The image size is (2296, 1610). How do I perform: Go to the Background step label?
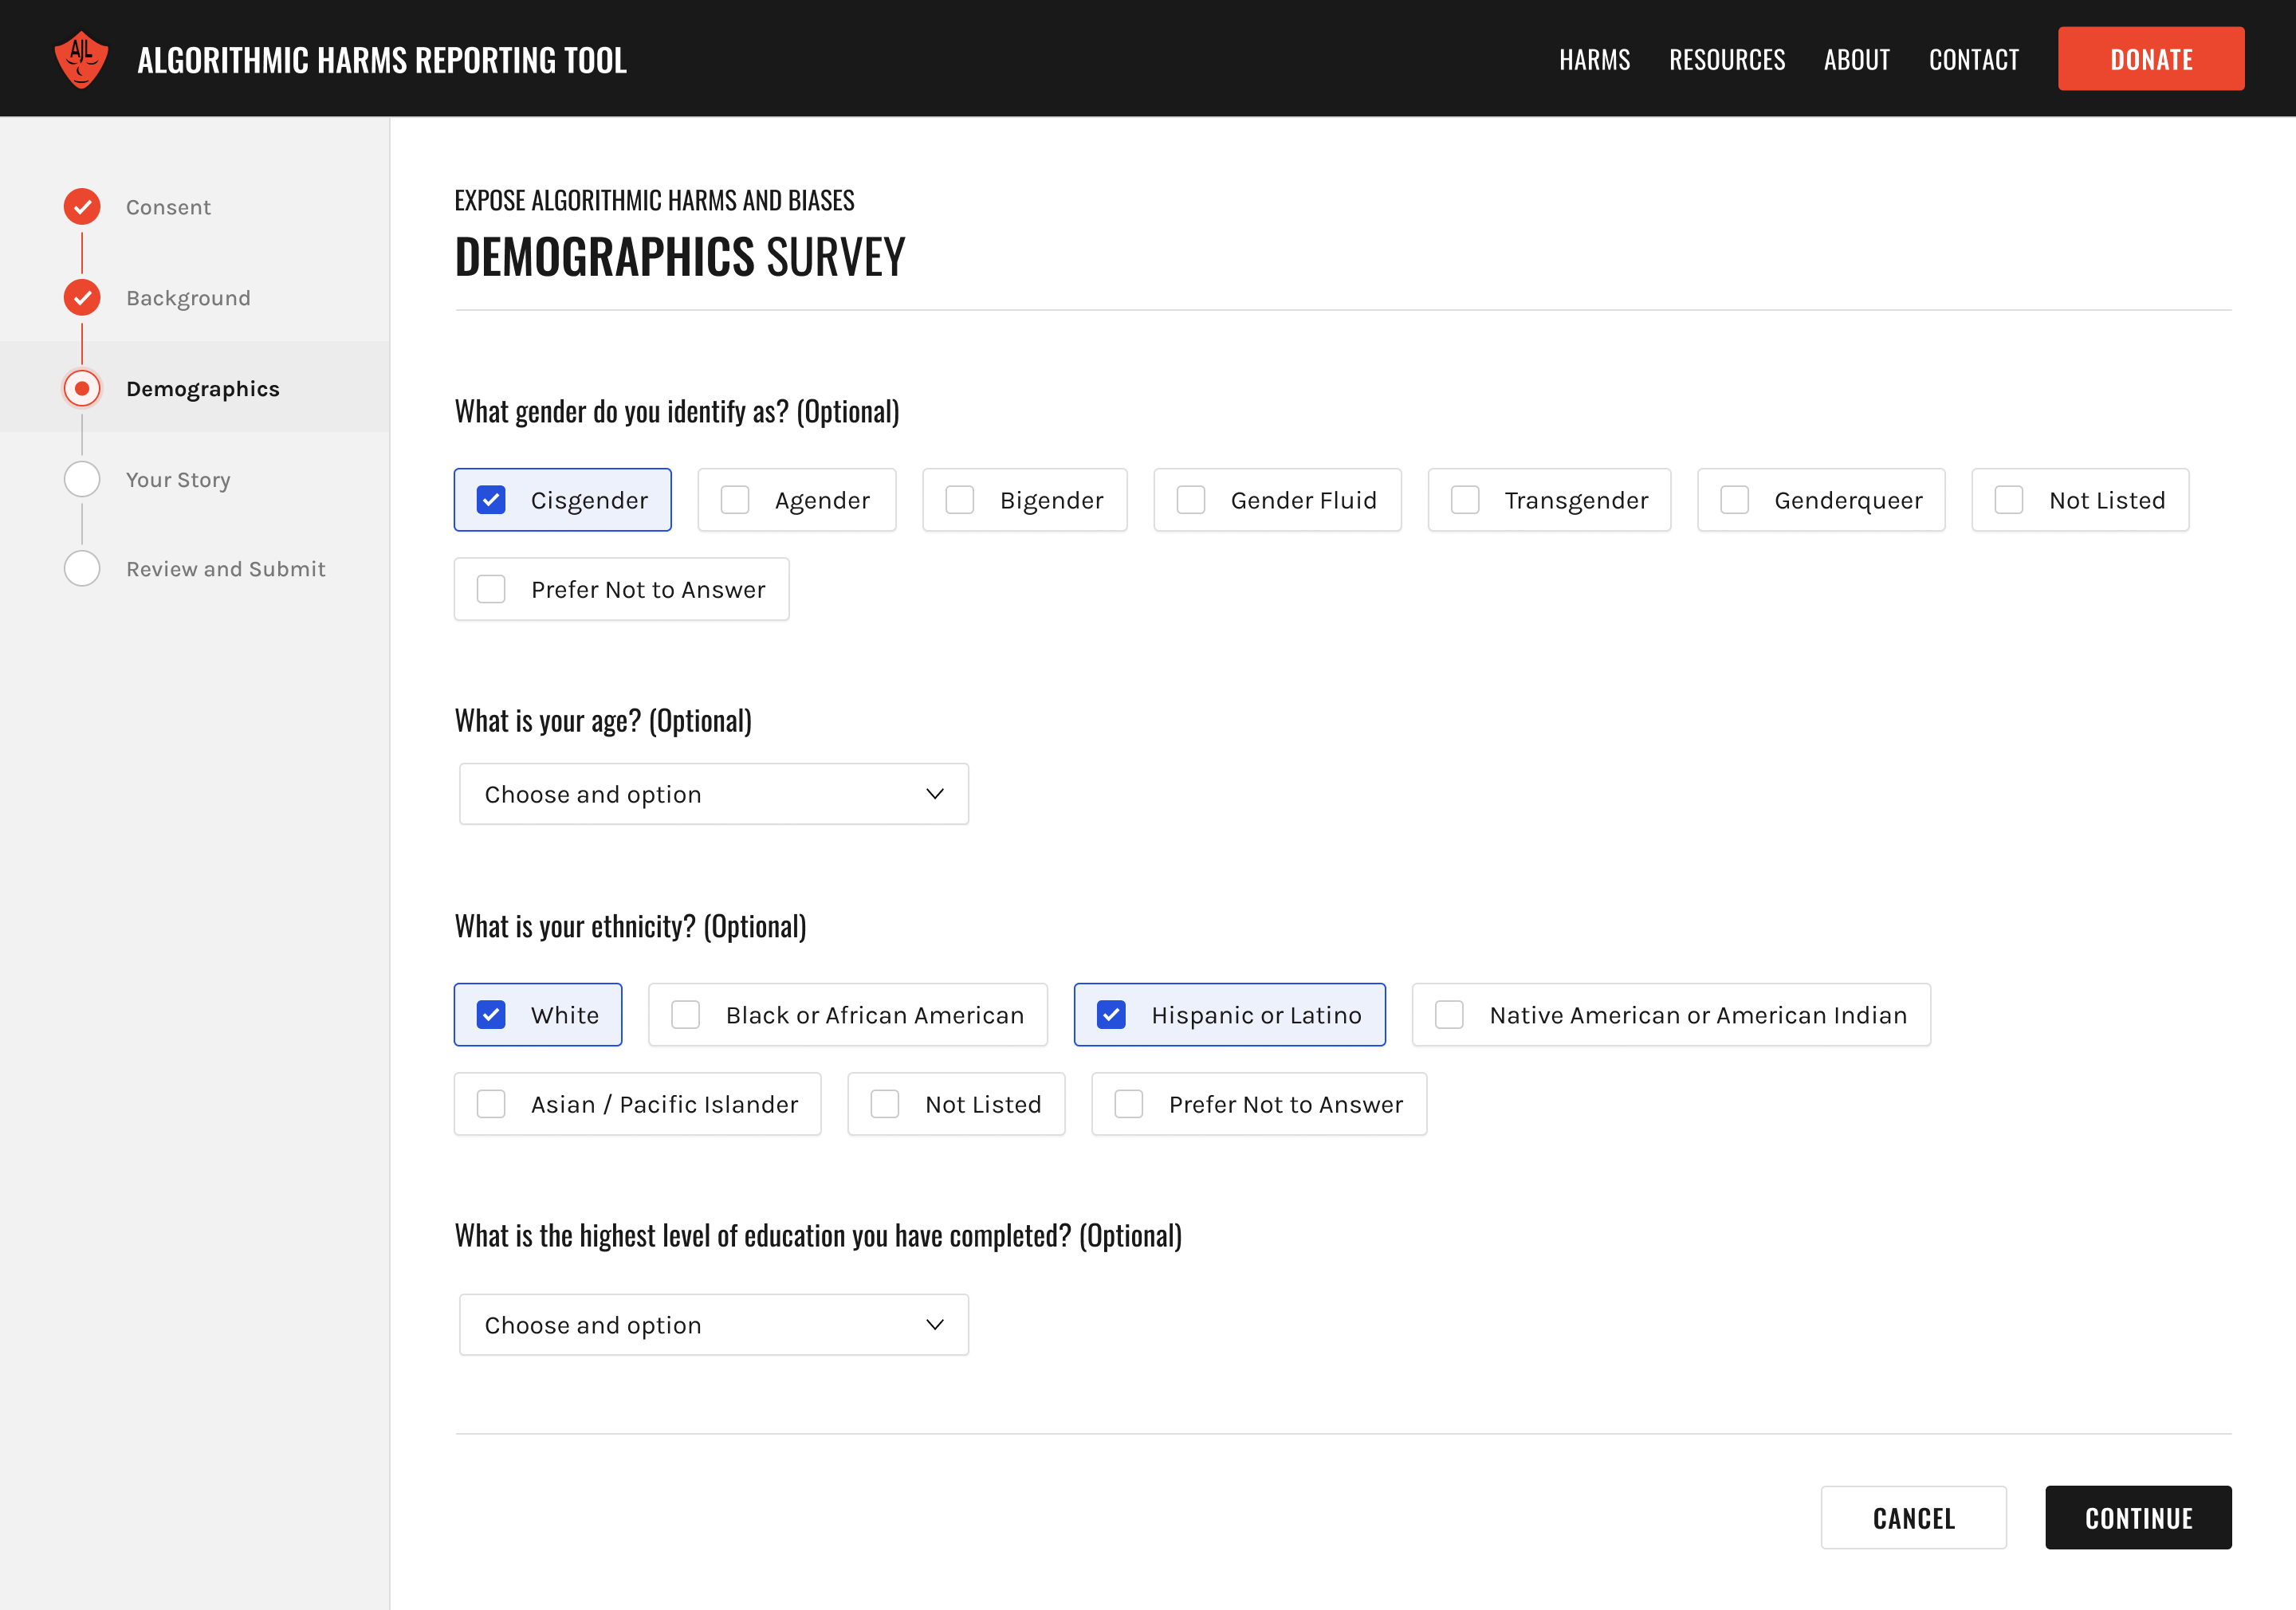(x=188, y=298)
